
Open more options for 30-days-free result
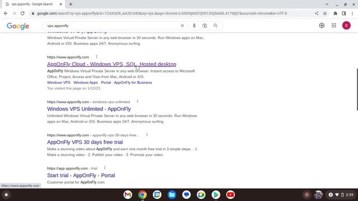[x=147, y=135]
